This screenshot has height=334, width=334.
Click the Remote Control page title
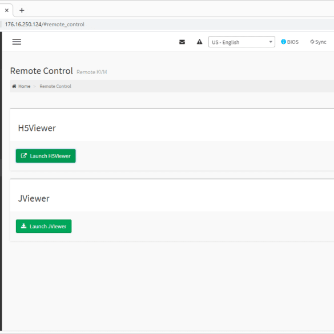point(42,71)
